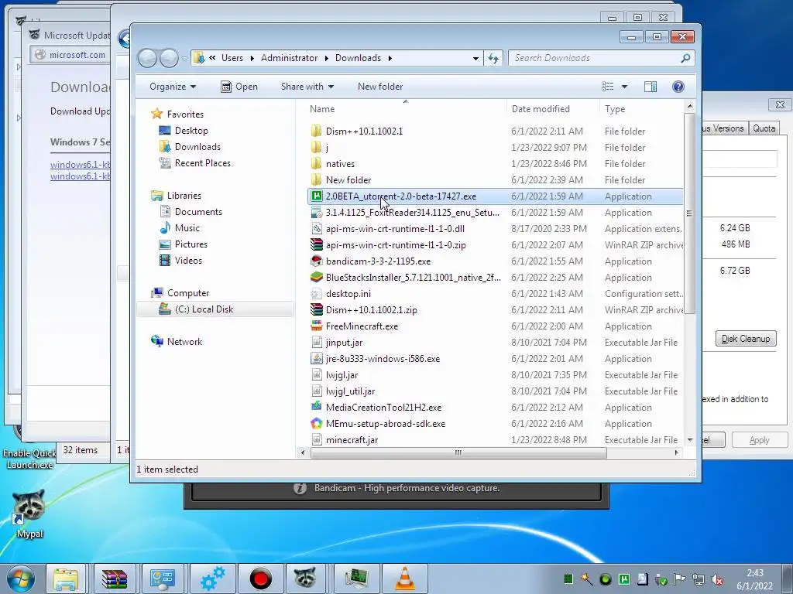Switch to the Quota tab in properties dialog
The image size is (793, 594).
[764, 128]
